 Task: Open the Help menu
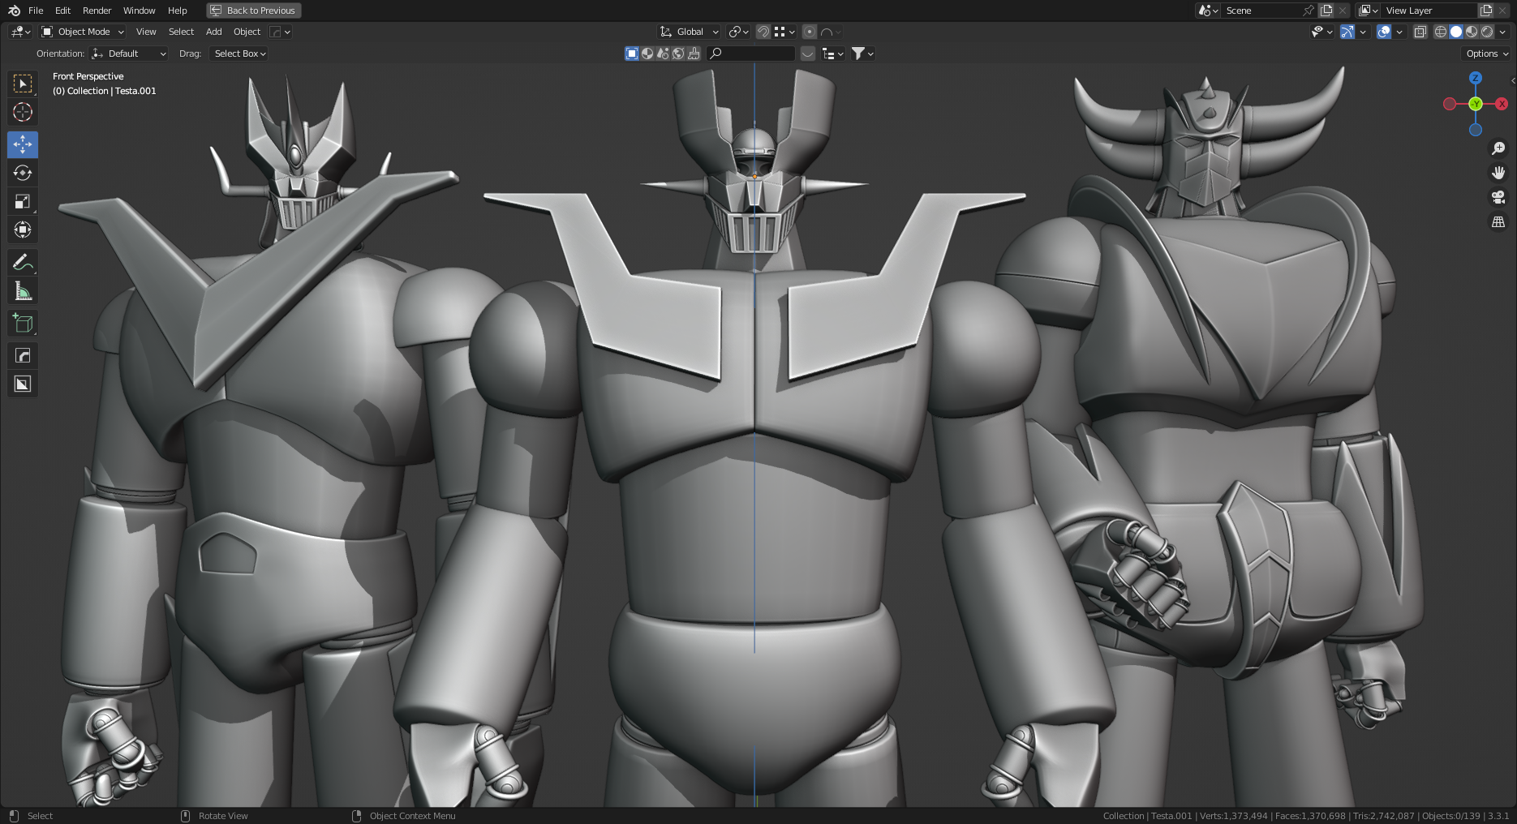tap(177, 11)
